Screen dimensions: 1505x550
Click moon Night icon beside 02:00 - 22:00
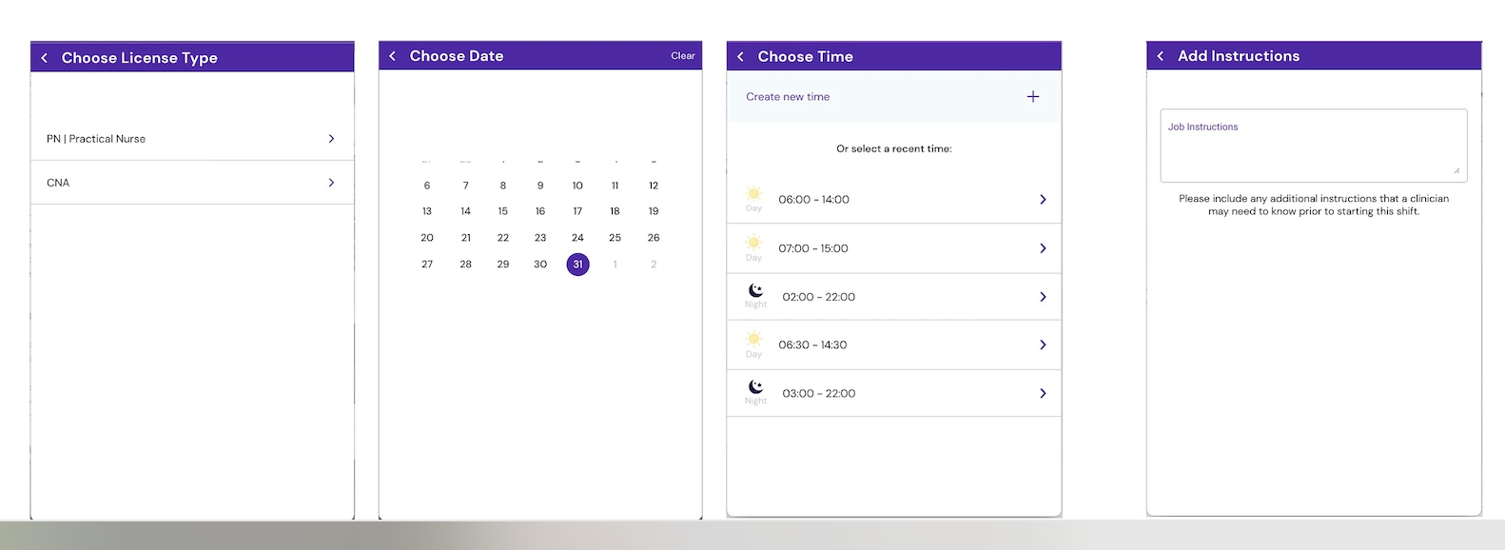[755, 295]
